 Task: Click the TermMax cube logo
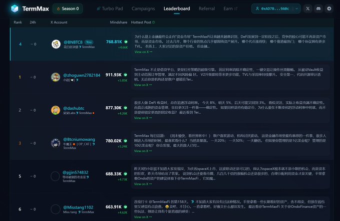coord(15,8)
